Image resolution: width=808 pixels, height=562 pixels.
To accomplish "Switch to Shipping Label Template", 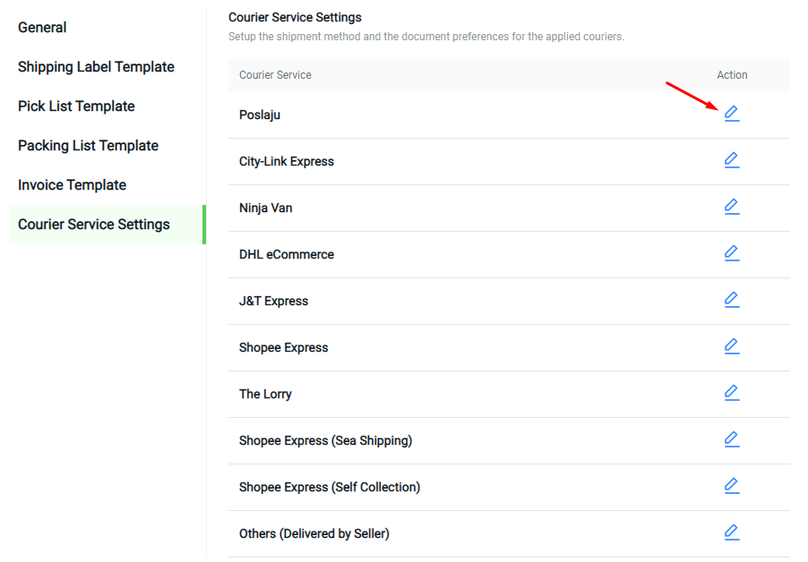I will pyautogui.click(x=97, y=67).
